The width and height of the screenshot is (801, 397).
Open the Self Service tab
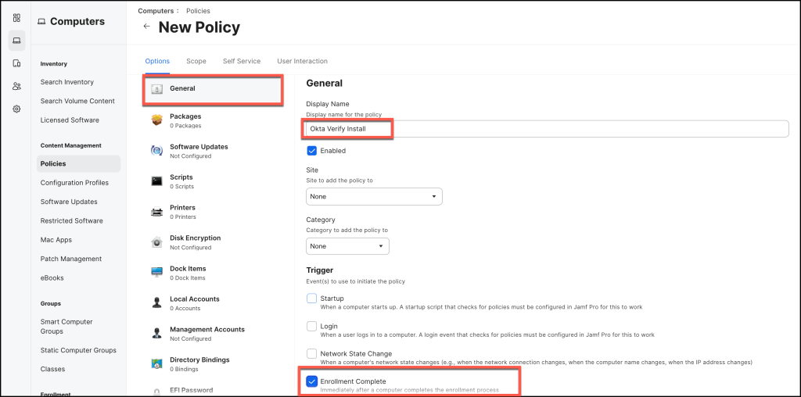[242, 61]
